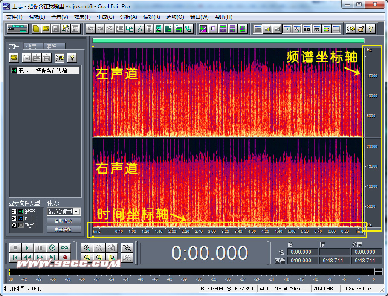Open the 文件(F) menu in the menu bar
The width and height of the screenshot is (388, 296).
pos(14,17)
